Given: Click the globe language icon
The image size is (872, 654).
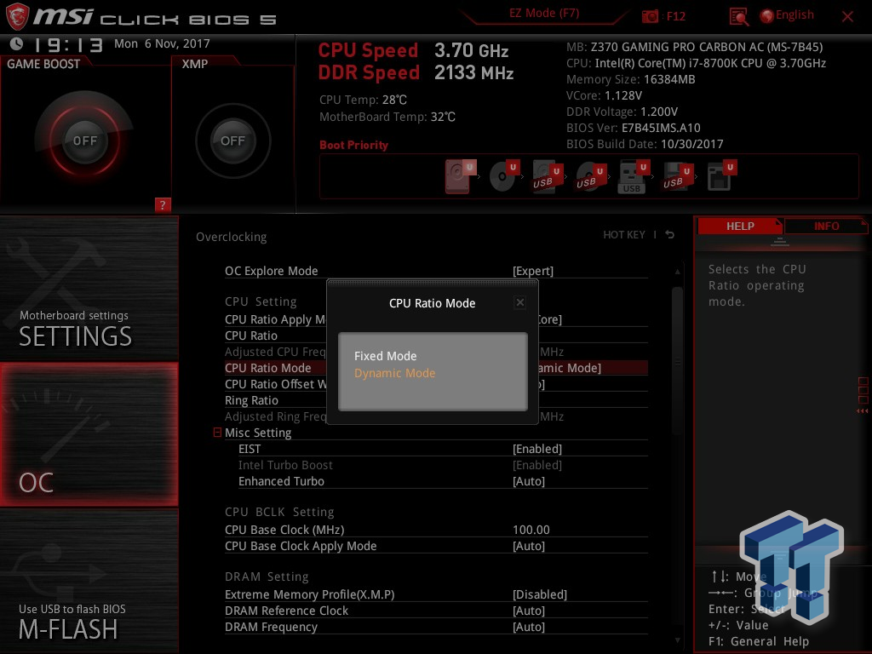Looking at the screenshot, I should [x=767, y=16].
